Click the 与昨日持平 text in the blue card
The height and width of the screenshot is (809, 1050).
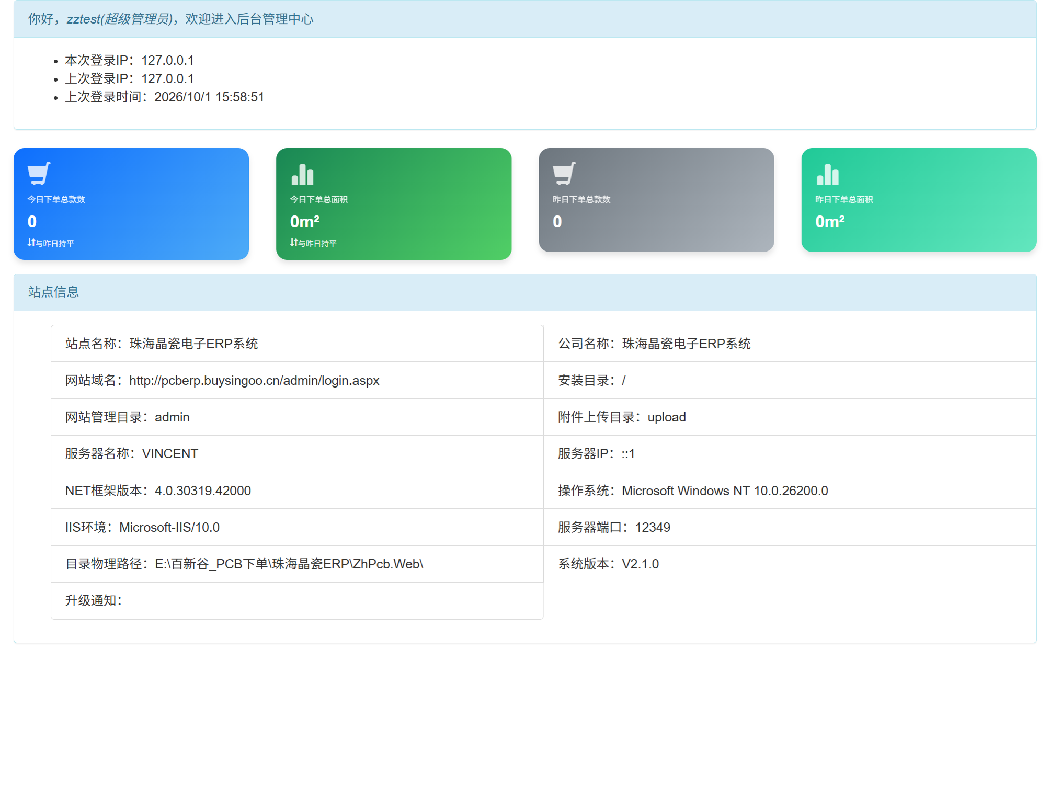pos(55,243)
